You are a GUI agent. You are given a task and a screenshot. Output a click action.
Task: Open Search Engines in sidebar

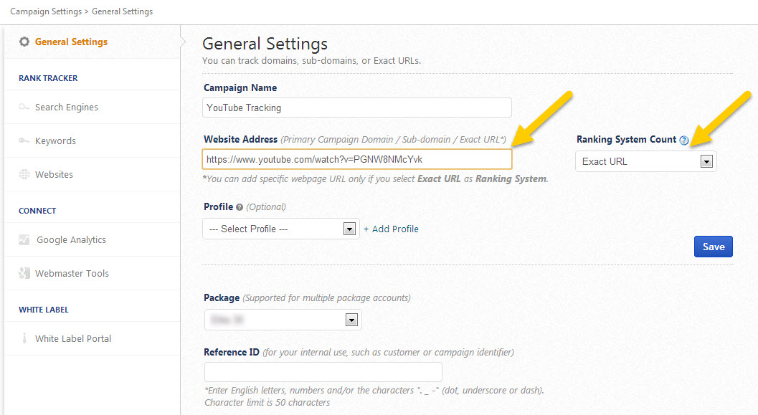[67, 108]
